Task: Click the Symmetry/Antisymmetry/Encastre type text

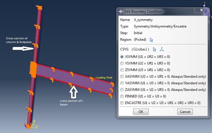Action: [x=160, y=26]
